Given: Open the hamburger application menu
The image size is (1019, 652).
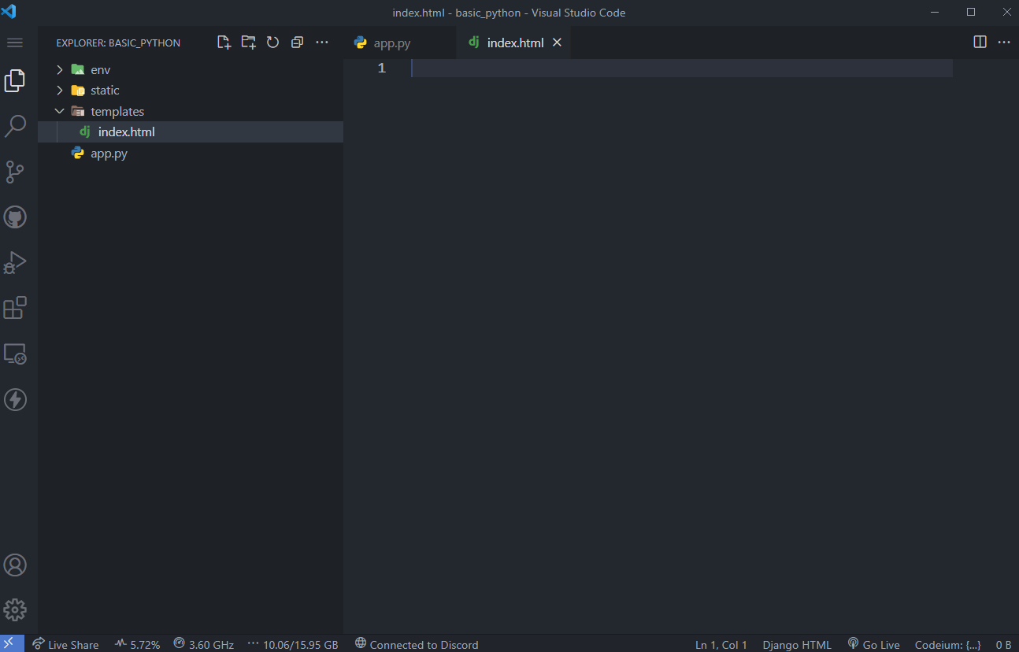Looking at the screenshot, I should click(x=15, y=43).
